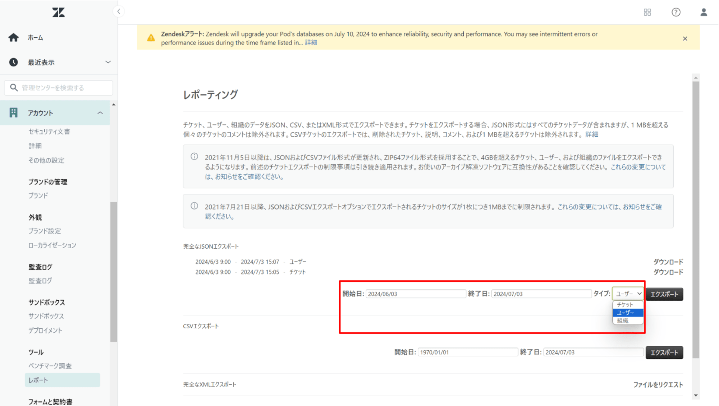
Task: Open これらの変更について link in ZIP64 notice
Action: (638, 167)
